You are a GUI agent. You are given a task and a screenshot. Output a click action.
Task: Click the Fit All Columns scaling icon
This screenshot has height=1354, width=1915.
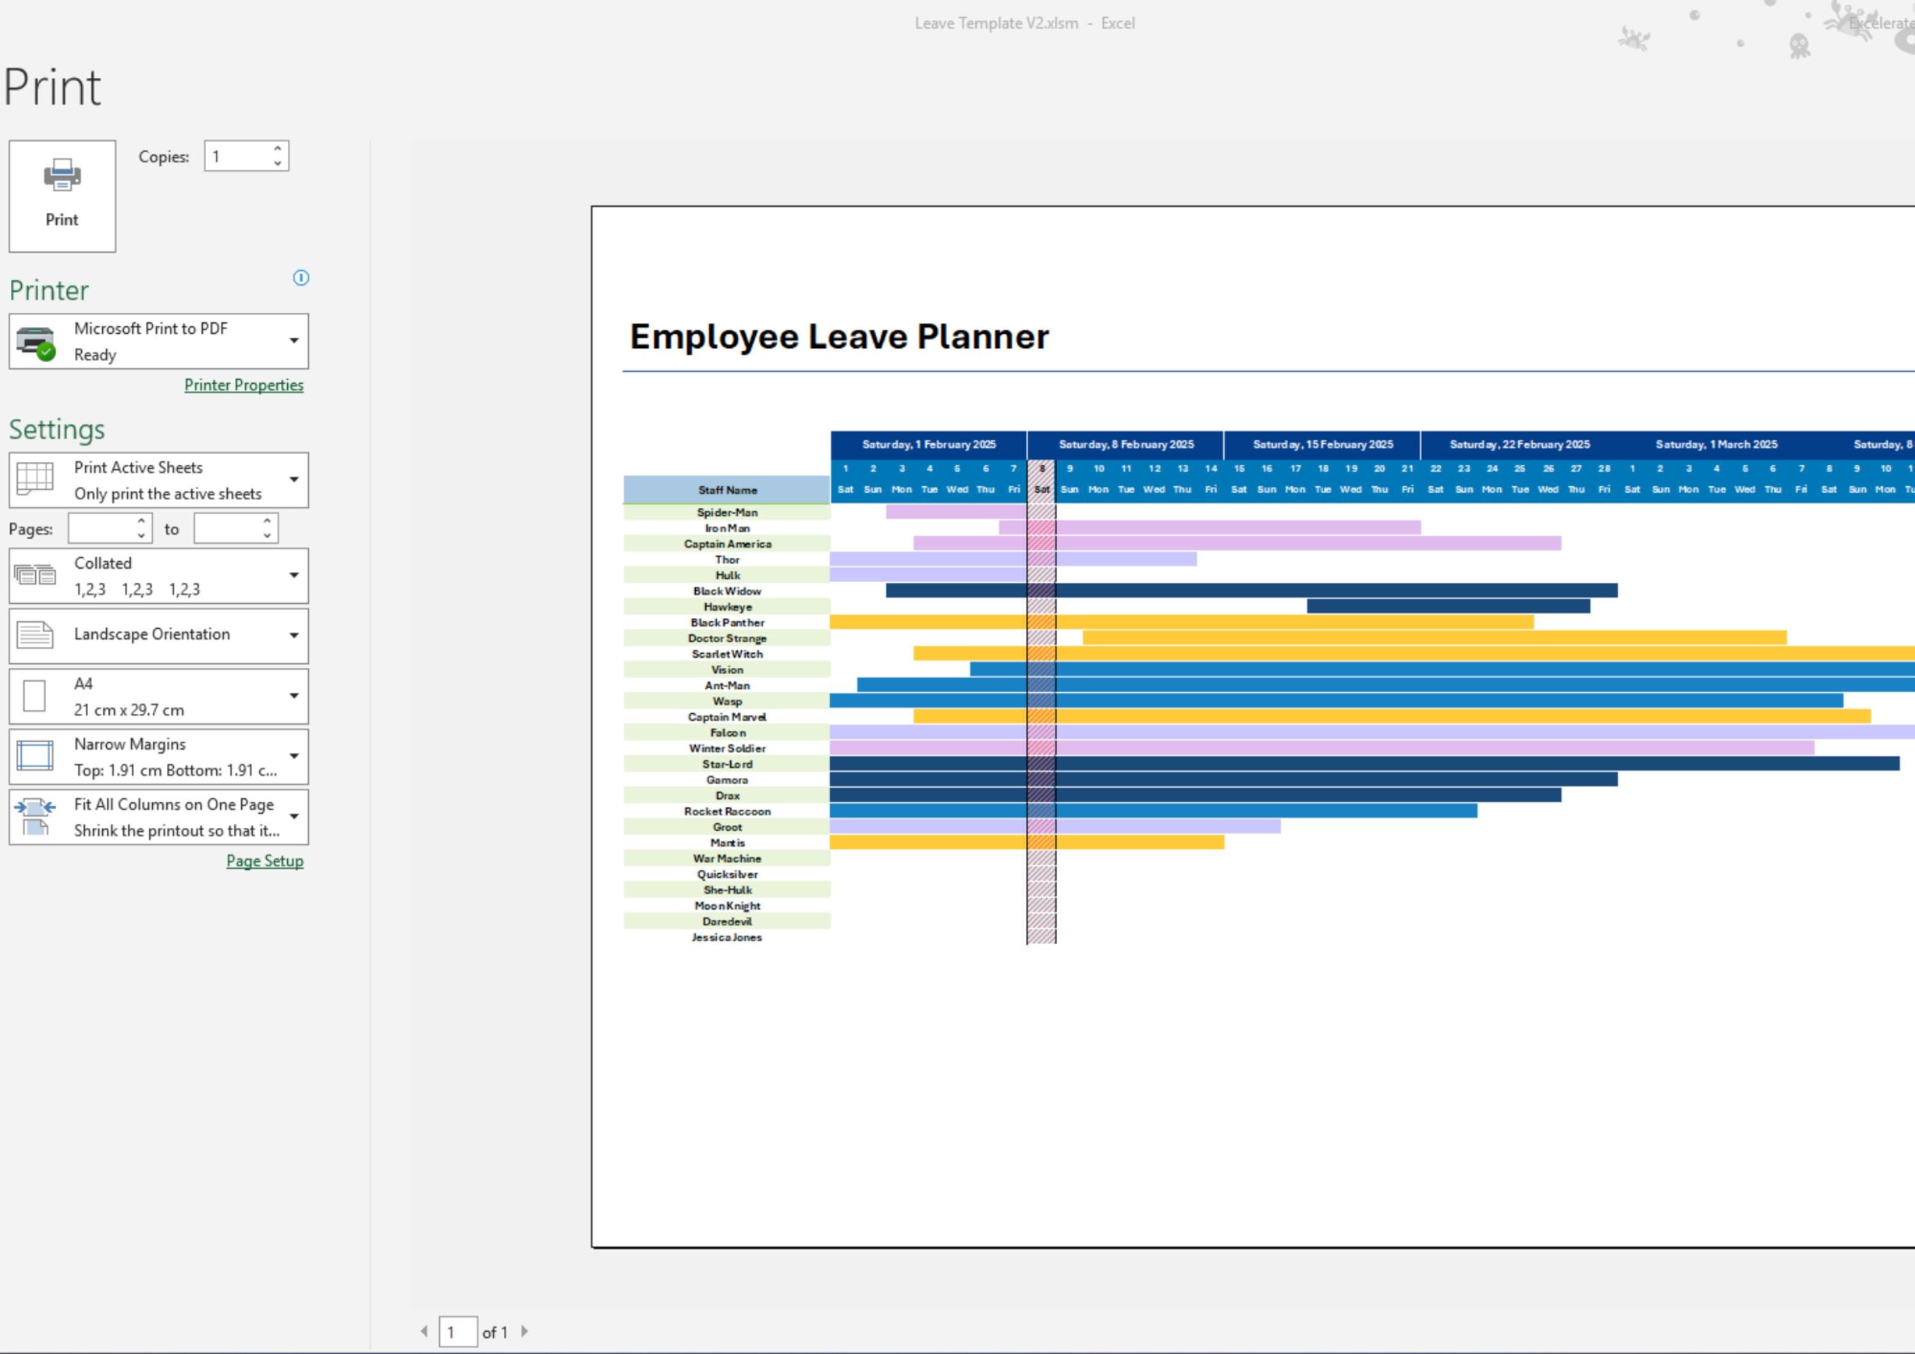pos(33,816)
